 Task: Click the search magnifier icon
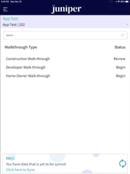coord(122,35)
